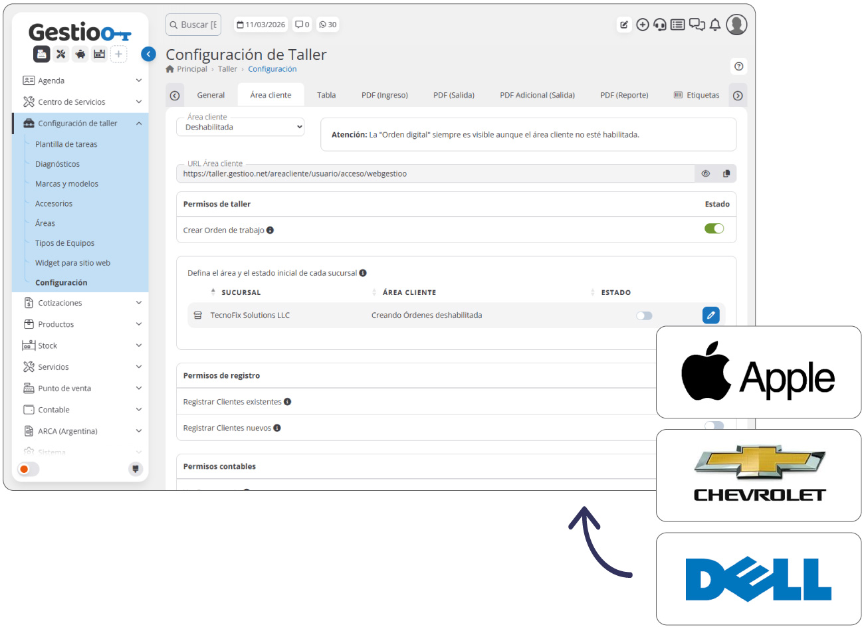
Task: Open the Área cliente Deshabilitada dropdown
Action: coord(241,127)
